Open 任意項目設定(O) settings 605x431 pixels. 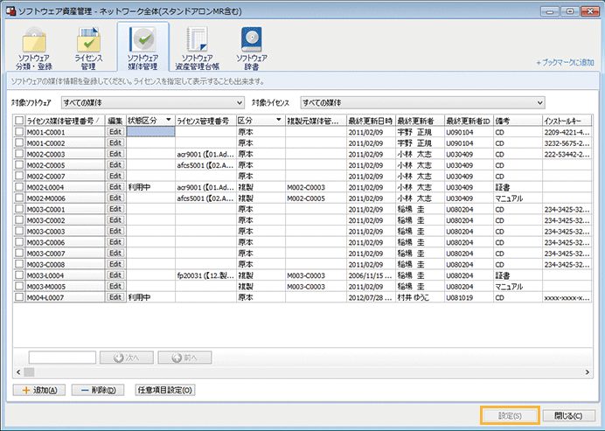pyautogui.click(x=165, y=390)
